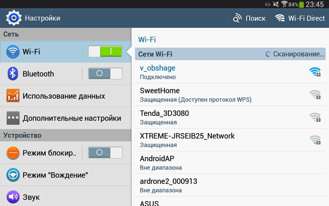
Task: Tap the Wi-Fi Direct icon
Action: (x=280, y=18)
